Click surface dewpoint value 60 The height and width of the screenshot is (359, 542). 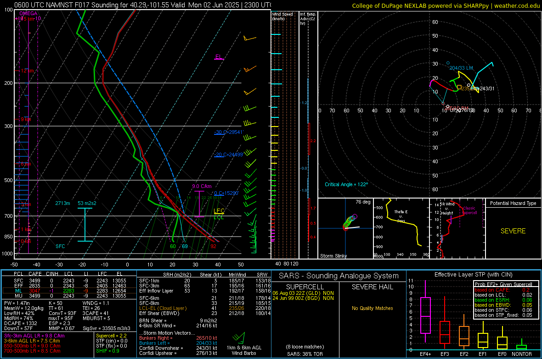tap(173, 247)
